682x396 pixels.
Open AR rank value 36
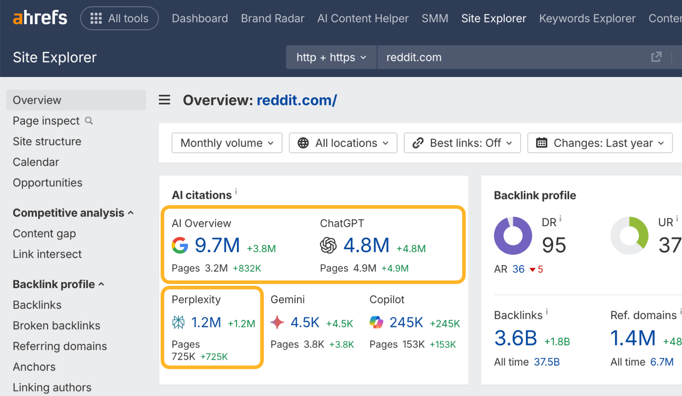pyautogui.click(x=518, y=269)
